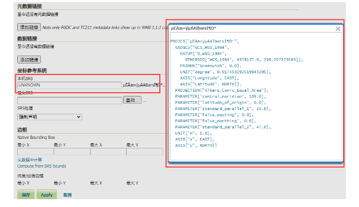Click the 查找... SRS search button
Image resolution: width=359 pixels, height=207 pixels.
[x=132, y=100]
